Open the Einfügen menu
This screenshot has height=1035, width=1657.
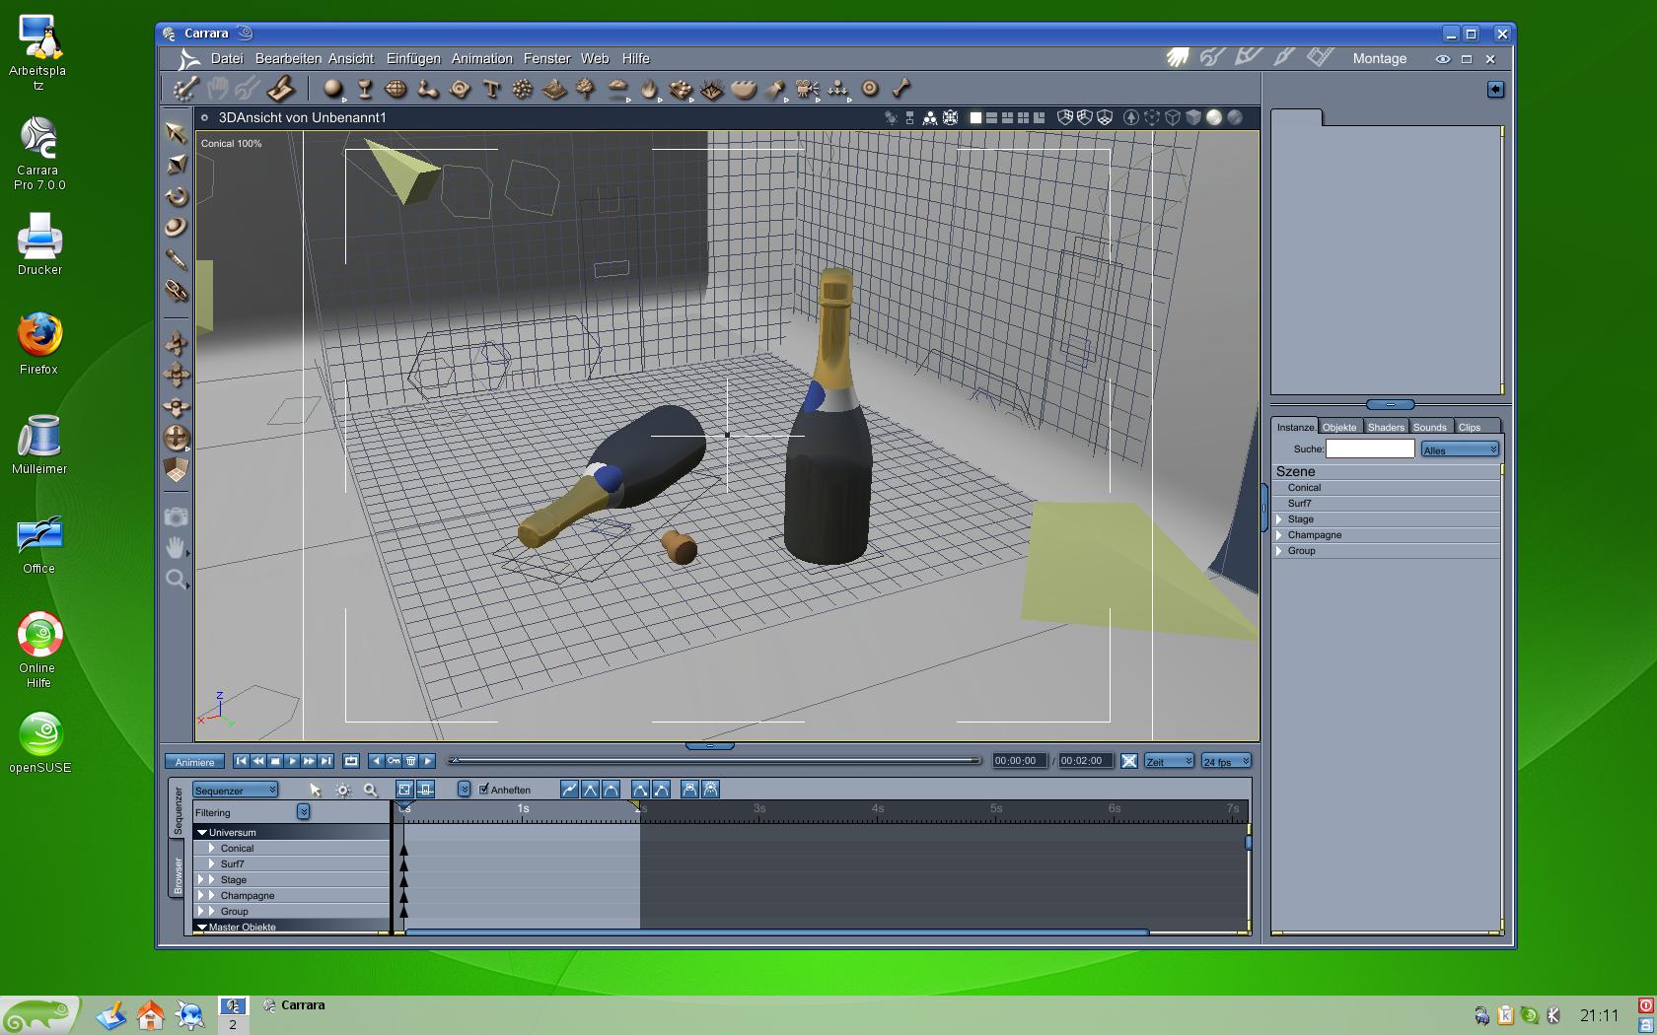[x=413, y=59]
